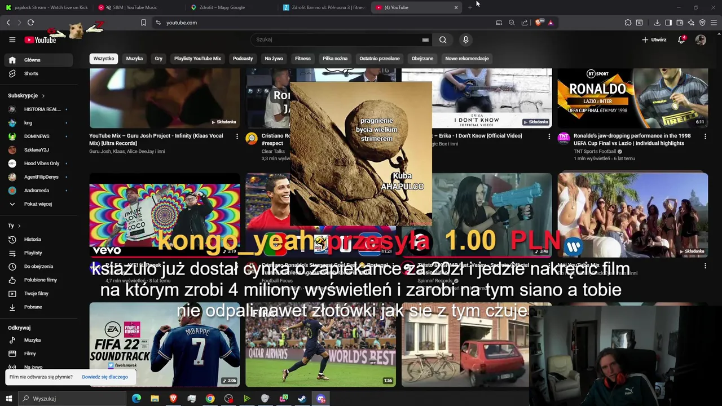Click the search magnifier button

click(443, 39)
